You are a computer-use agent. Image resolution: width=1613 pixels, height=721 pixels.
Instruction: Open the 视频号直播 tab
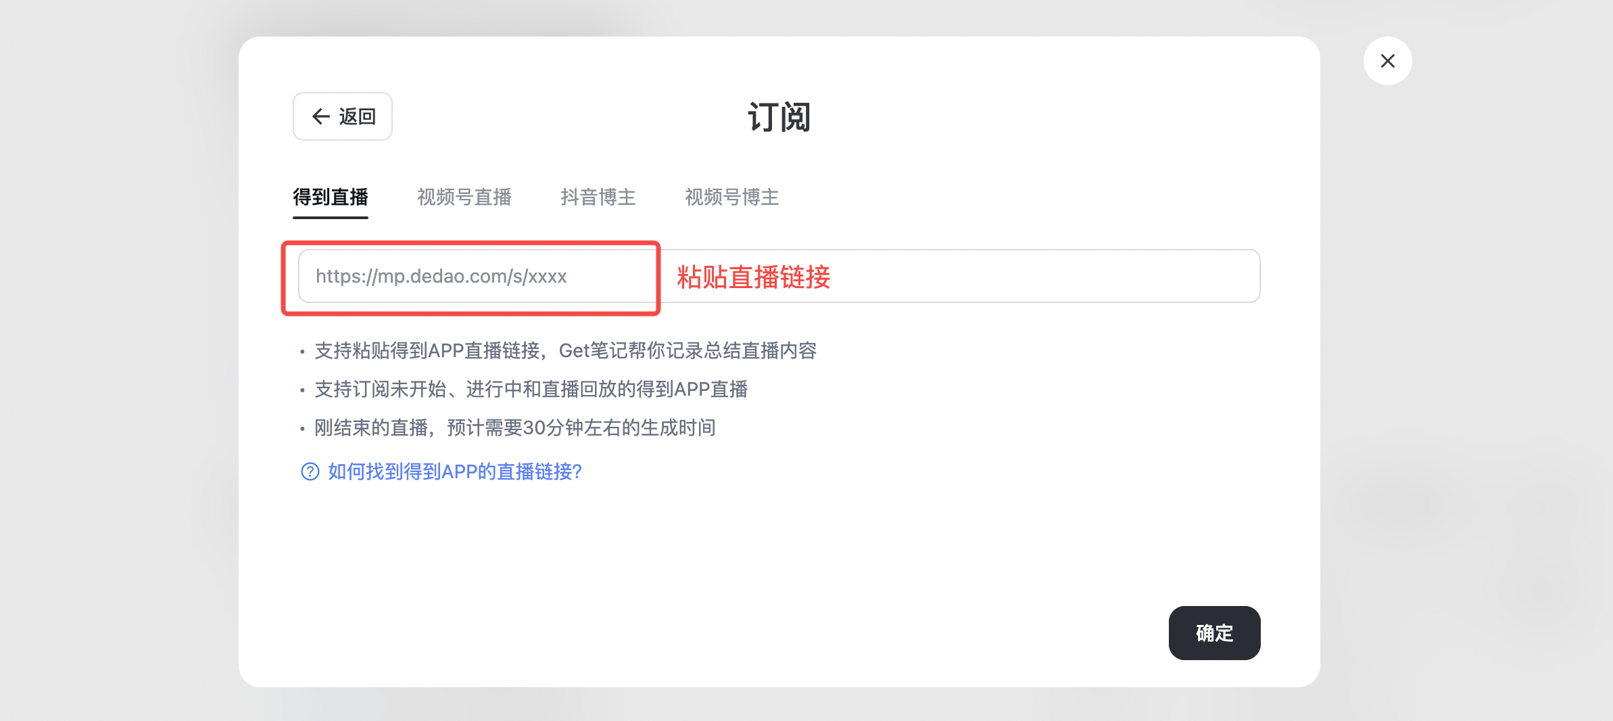click(x=464, y=197)
